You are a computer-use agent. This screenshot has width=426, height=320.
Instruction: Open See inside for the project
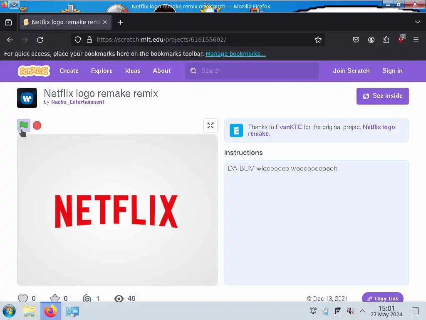tap(383, 96)
